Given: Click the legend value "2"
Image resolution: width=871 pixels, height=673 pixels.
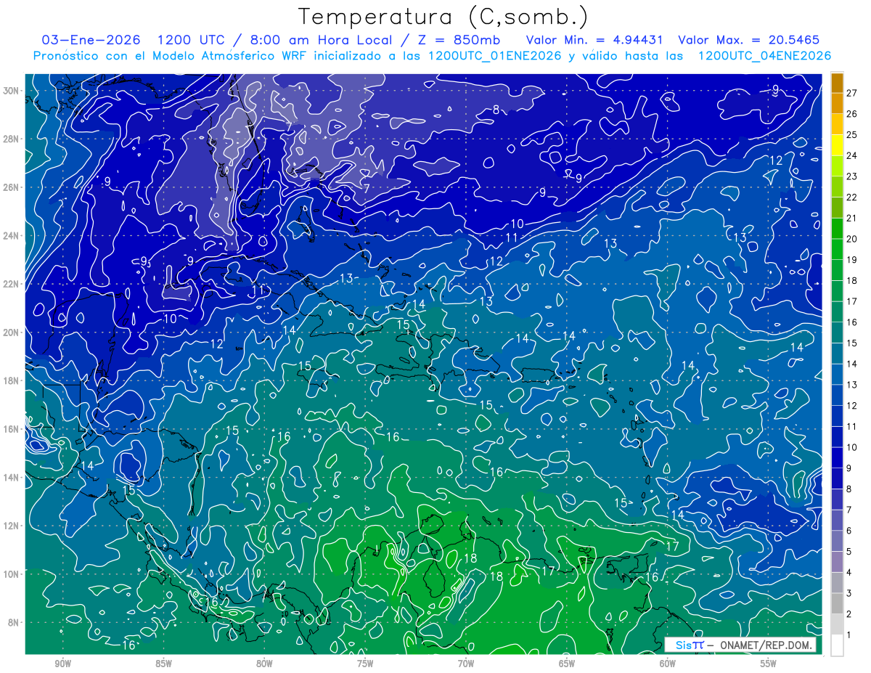Looking at the screenshot, I should coord(848,615).
